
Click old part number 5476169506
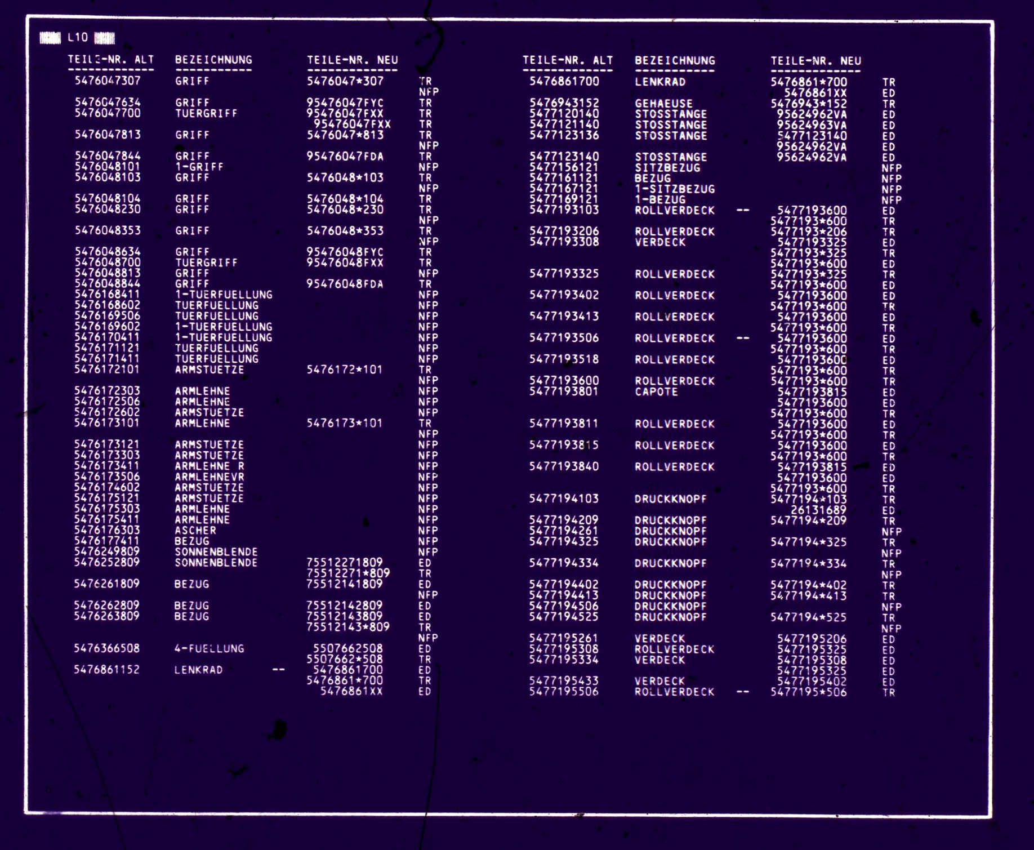[108, 315]
